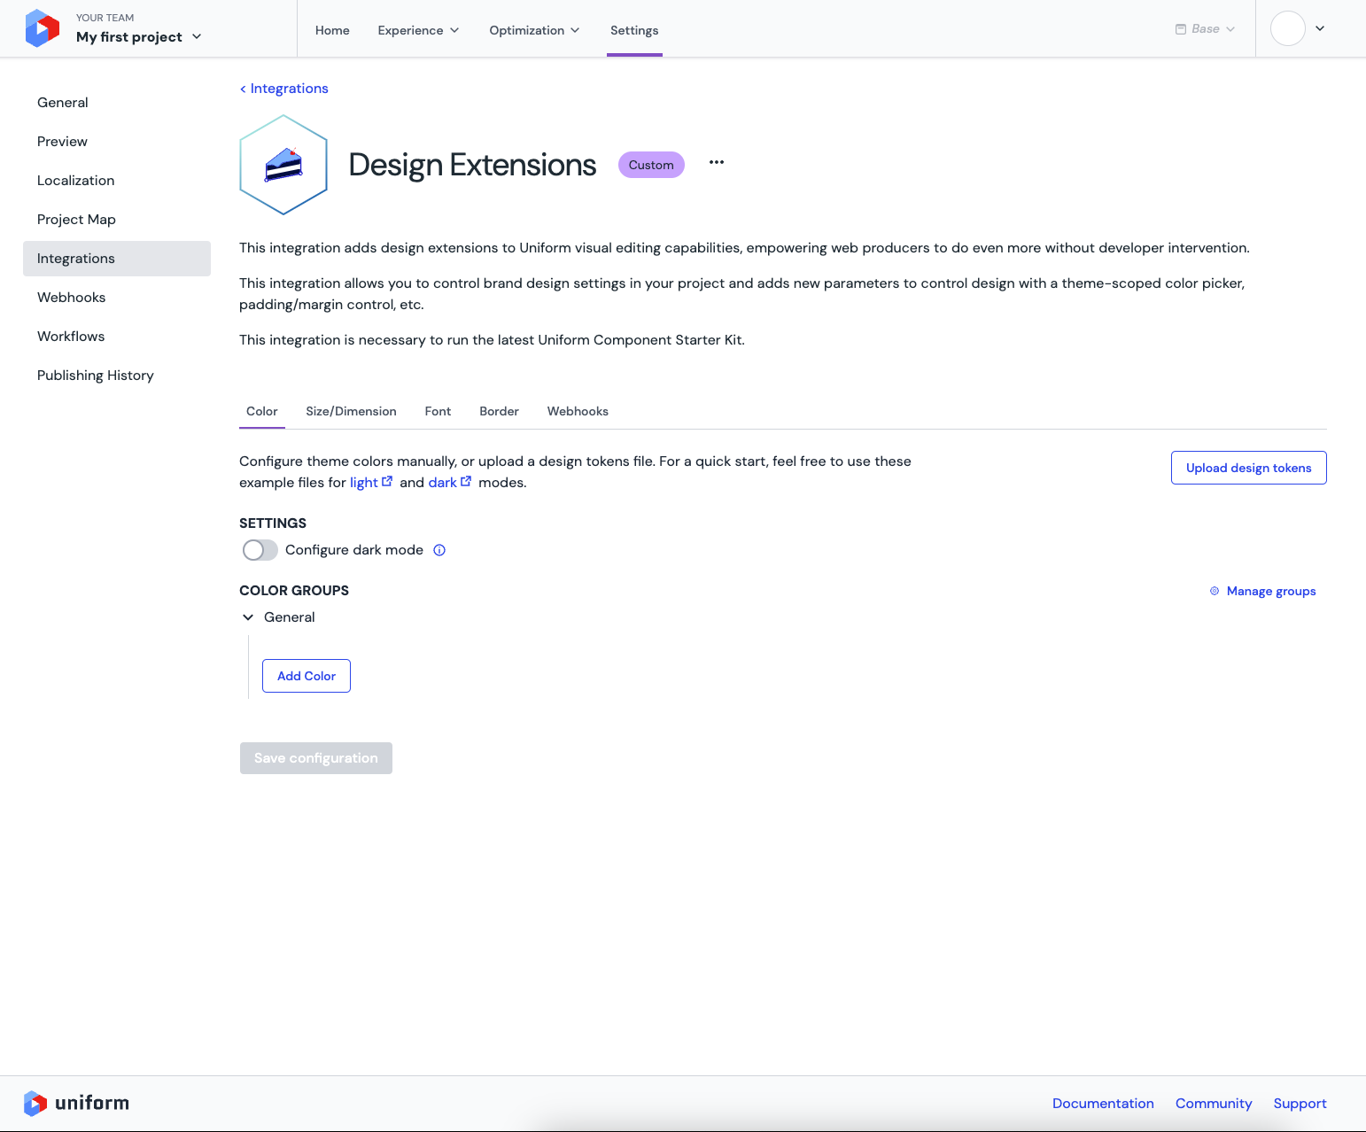Switch to the Webhooks tab under Design Extensions
The image size is (1366, 1132).
pos(578,411)
